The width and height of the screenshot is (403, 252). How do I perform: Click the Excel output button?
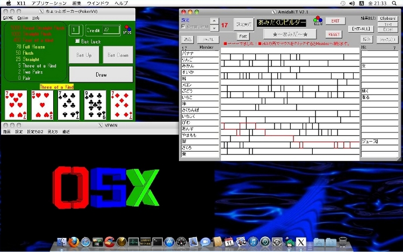coord(388,29)
